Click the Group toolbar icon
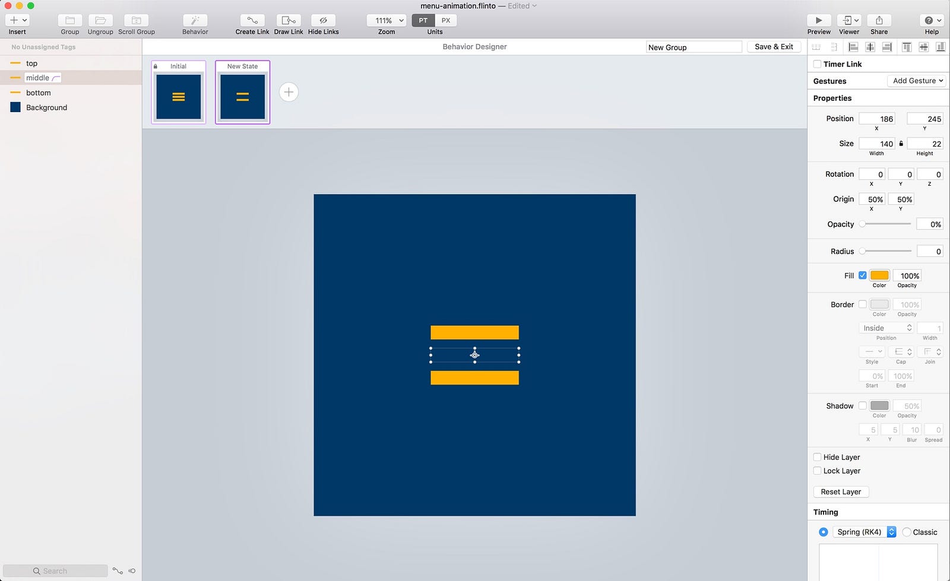This screenshot has height=581, width=950. tap(70, 21)
